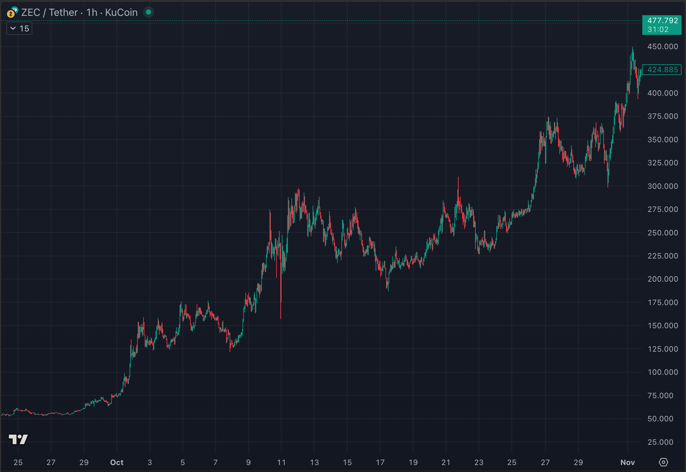Click date 21 on the time axis
This screenshot has width=686, height=472.
click(446, 462)
